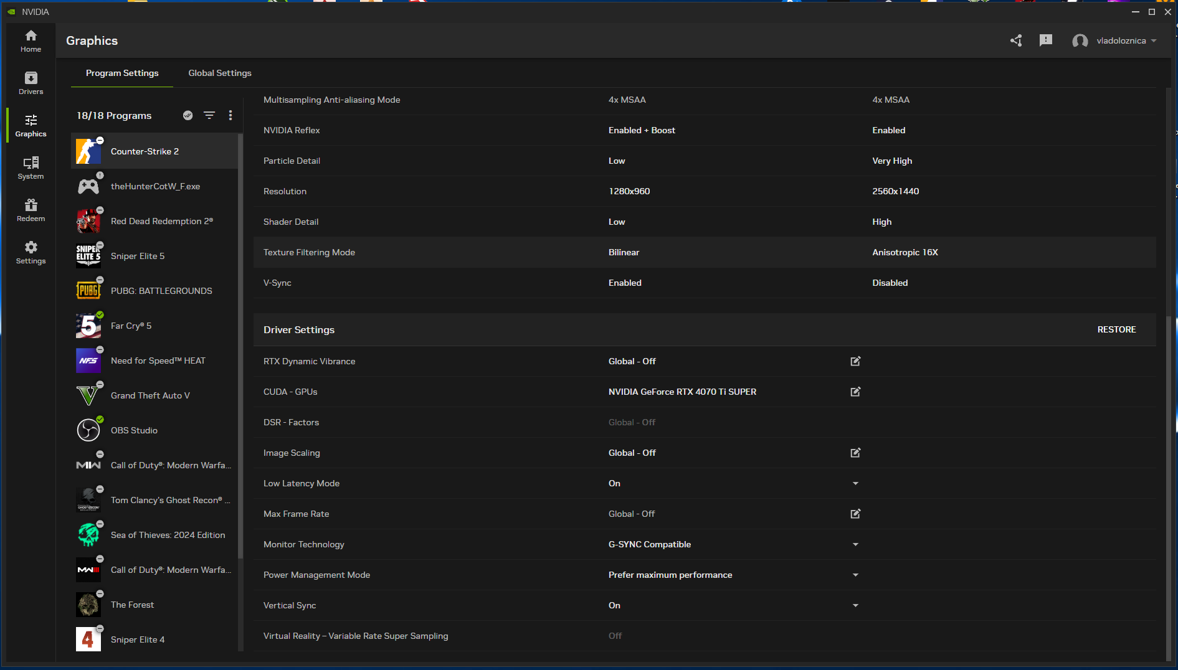Edit Image Scaling setting
1178x670 pixels.
[x=855, y=453]
